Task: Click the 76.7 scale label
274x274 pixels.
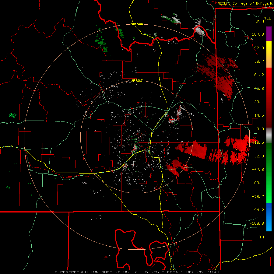Action: (x=259, y=61)
